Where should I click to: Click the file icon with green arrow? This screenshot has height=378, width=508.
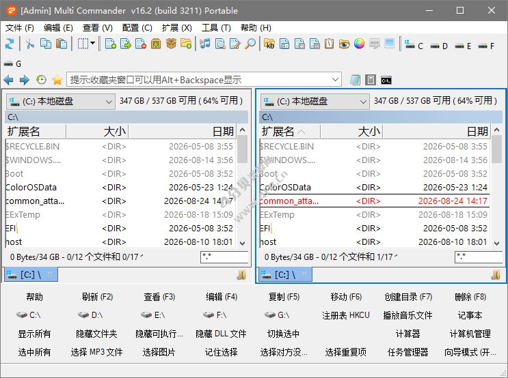(125, 44)
